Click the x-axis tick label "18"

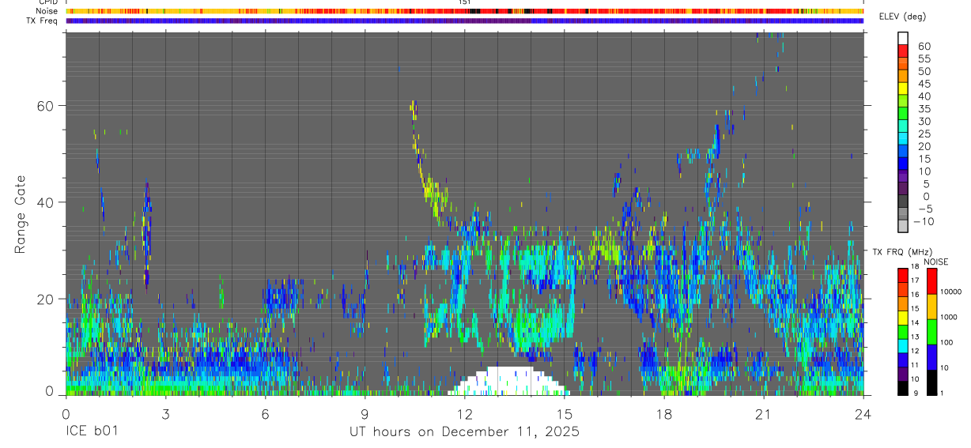pyautogui.click(x=664, y=415)
